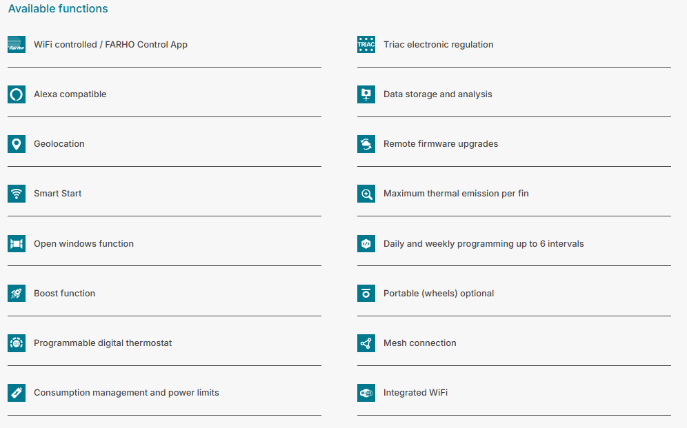Click the Portable wheels icon
This screenshot has width=687, height=428.
pyautogui.click(x=366, y=294)
